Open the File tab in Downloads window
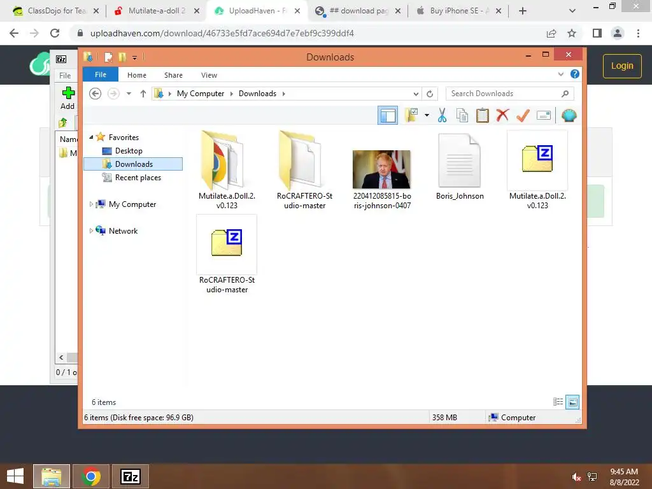 (101, 74)
